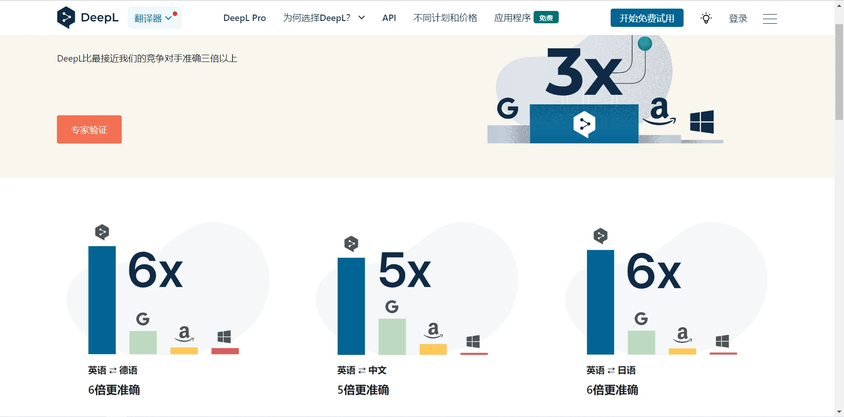Click the Amazon icon in the English-Chinese chart
This screenshot has width=844, height=417.
pyautogui.click(x=433, y=330)
